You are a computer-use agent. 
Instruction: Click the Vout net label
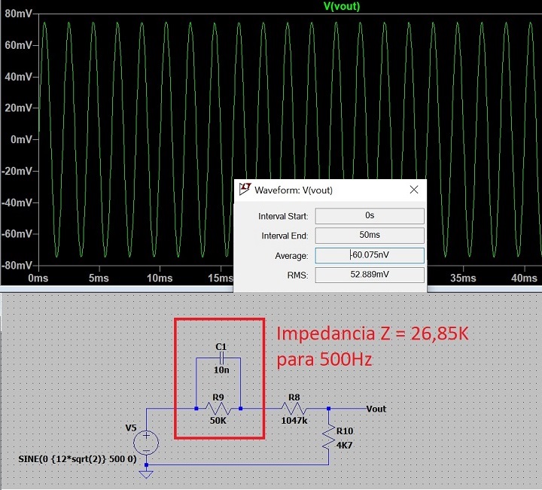pyautogui.click(x=376, y=409)
